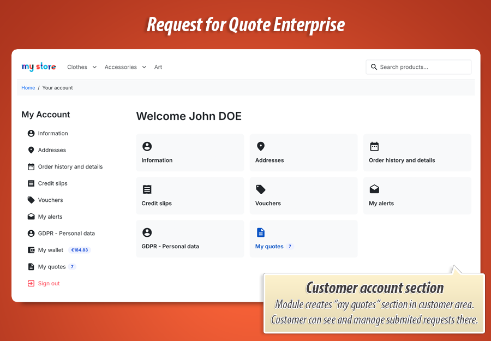Open Order history and details in sidebar

[x=70, y=166]
